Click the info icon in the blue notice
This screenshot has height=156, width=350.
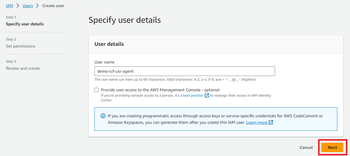[x=103, y=116]
